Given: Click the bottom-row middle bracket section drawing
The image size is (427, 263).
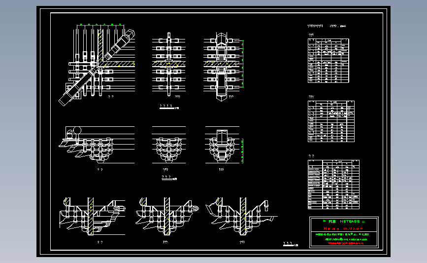Looking at the screenshot, I should 167,216.
